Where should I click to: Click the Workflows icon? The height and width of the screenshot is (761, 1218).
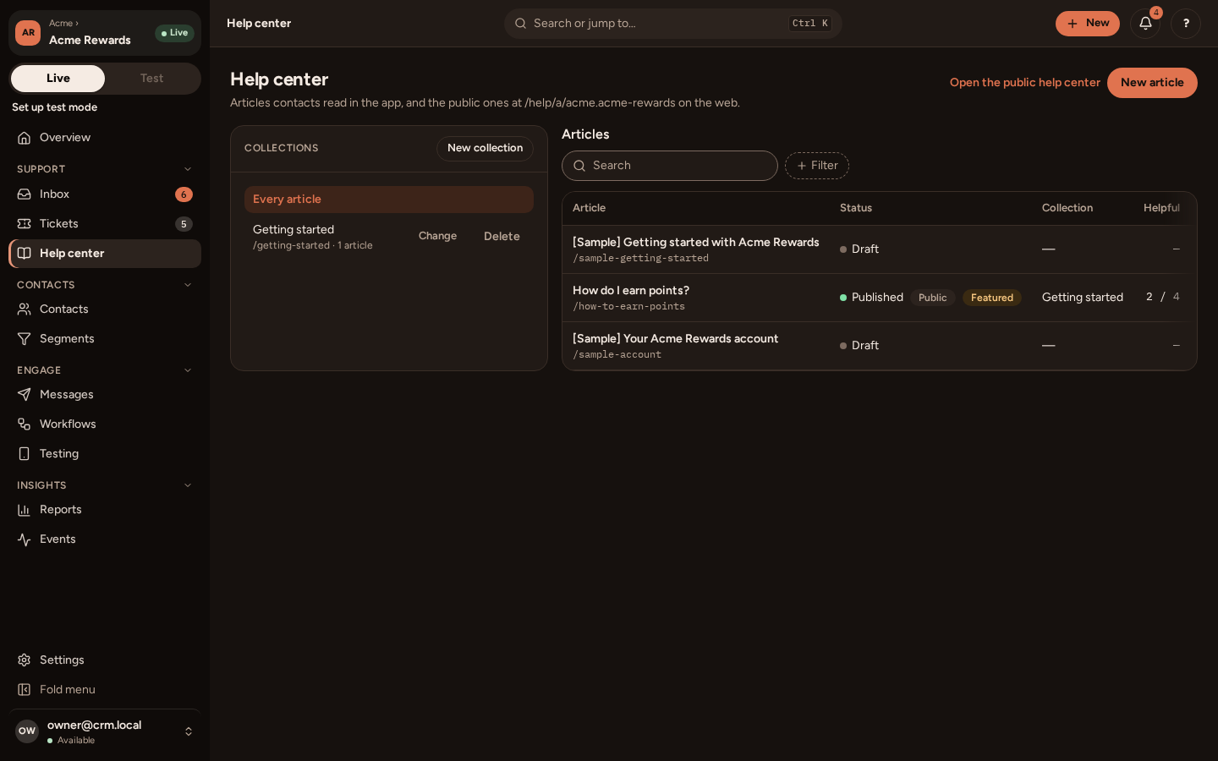[x=25, y=424]
